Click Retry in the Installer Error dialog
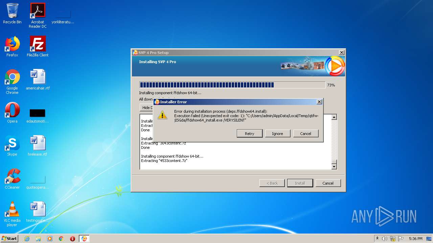 (x=250, y=134)
